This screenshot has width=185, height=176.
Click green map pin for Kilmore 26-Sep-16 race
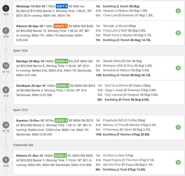click(x=178, y=33)
